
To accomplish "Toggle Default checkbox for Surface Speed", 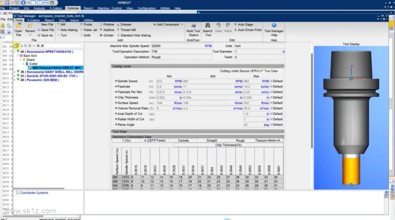I will click(271, 103).
